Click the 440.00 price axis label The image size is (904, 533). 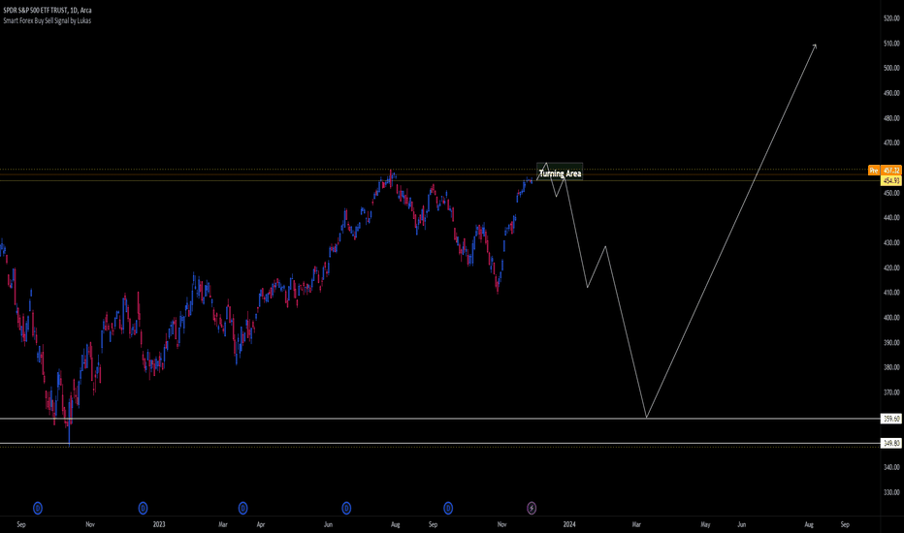pos(891,218)
